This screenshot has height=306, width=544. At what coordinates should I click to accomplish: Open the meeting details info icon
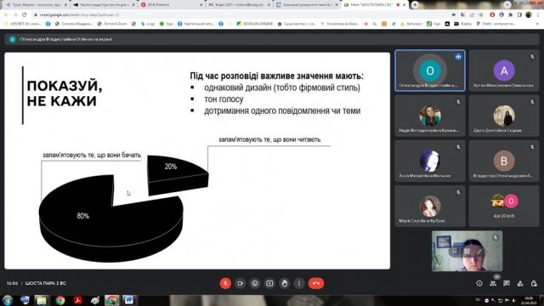(479, 283)
